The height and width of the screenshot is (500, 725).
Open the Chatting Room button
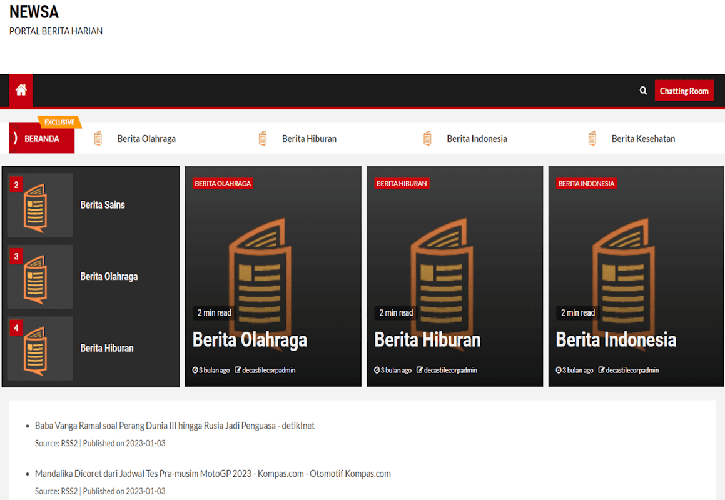point(684,91)
